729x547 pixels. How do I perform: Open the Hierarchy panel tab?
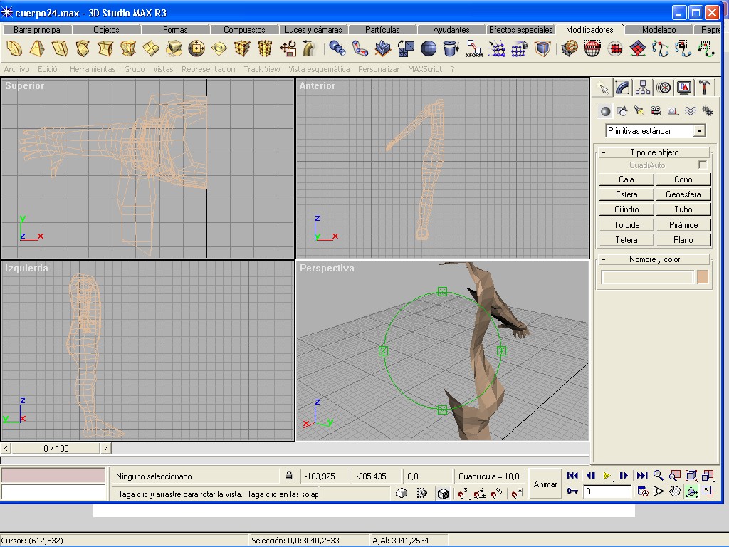pos(643,88)
